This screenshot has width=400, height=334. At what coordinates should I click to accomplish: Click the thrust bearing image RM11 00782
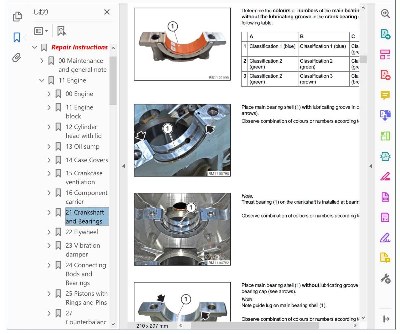pos(182,229)
